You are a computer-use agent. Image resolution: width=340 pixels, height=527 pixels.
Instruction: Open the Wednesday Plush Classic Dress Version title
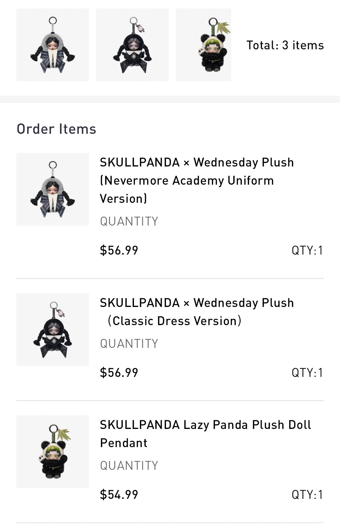tap(196, 312)
